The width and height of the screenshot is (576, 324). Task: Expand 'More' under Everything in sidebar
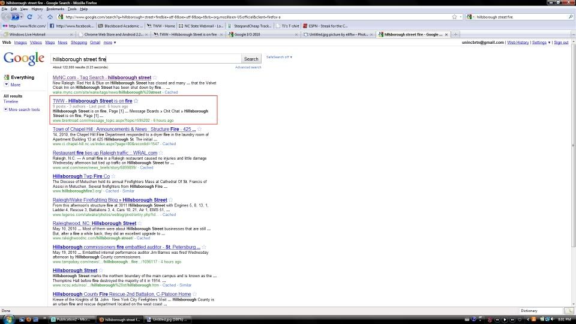12,85
